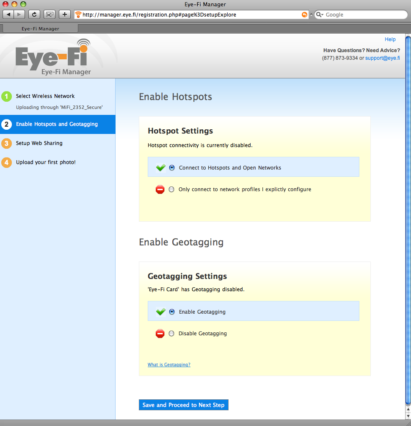
Task: Select Only connect to network profiles radio
Action: point(171,189)
